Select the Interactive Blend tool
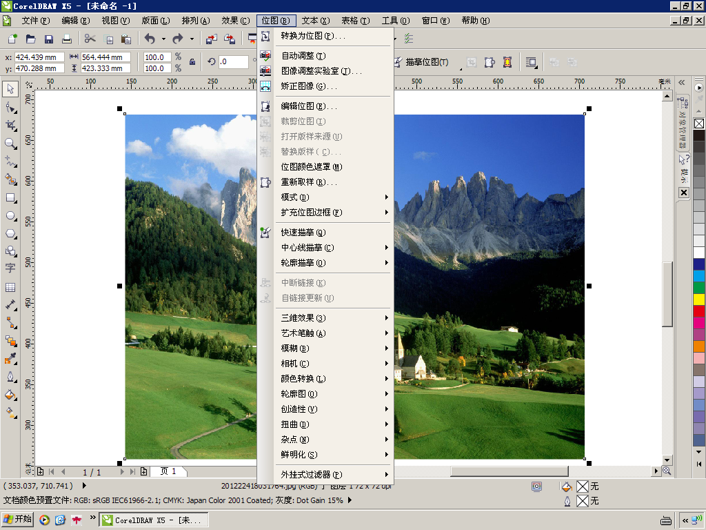The image size is (706, 530). click(10, 341)
